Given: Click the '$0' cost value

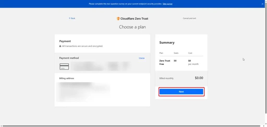Looking at the screenshot, I should point(190,61).
